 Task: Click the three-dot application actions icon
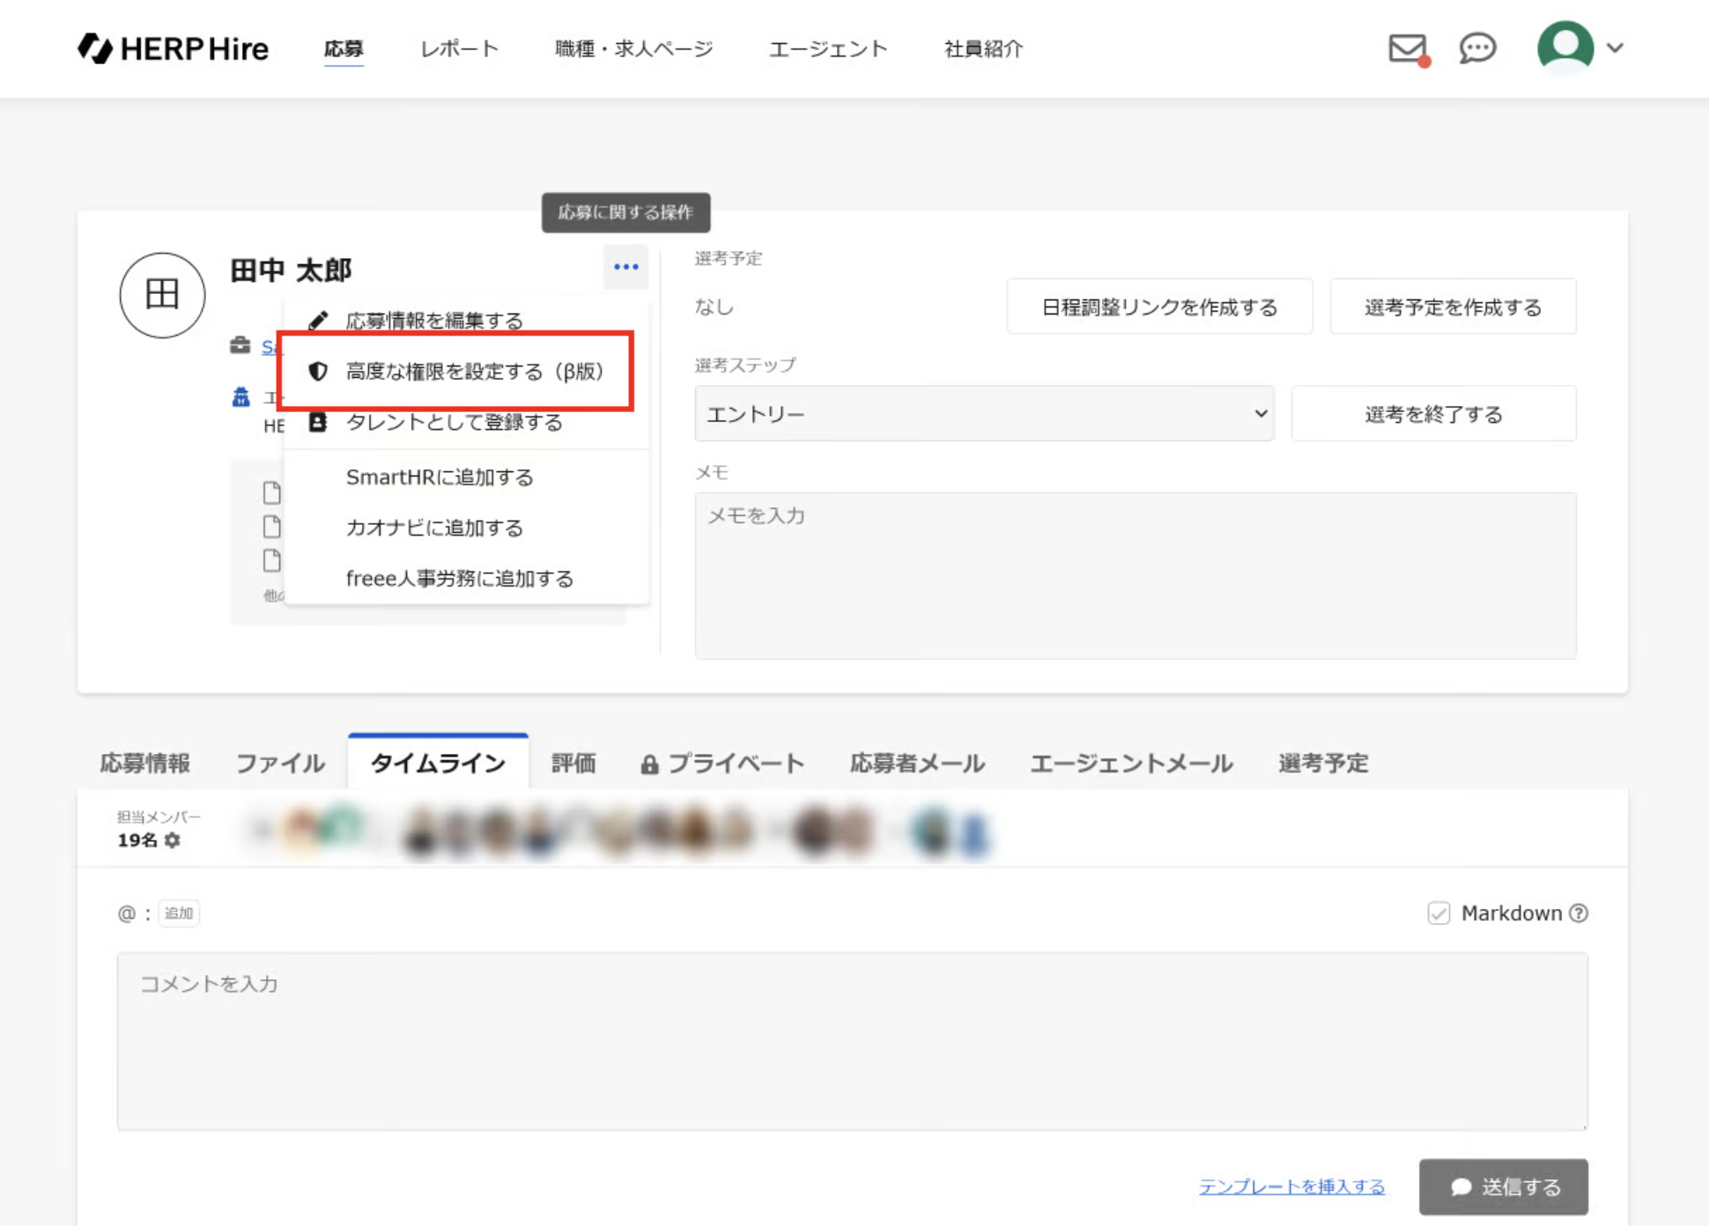coord(625,267)
